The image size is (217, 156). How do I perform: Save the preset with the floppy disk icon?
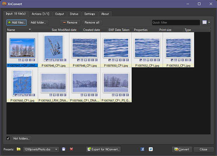click(x=63, y=149)
